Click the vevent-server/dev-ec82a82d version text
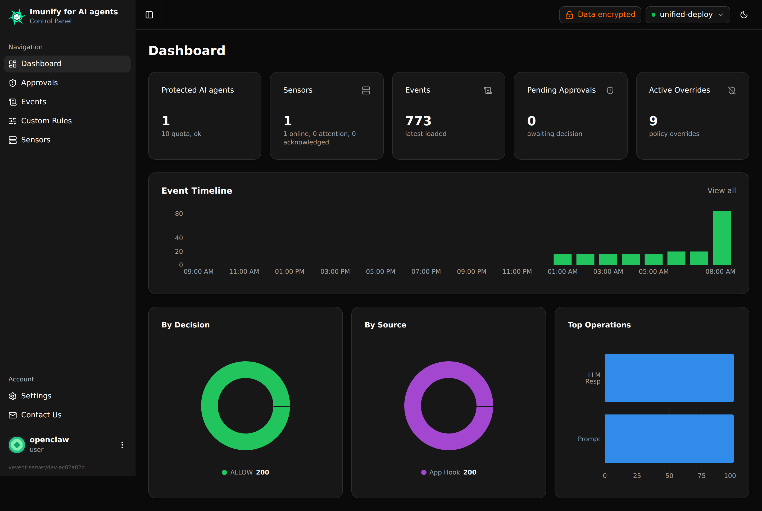Screen dimensions: 762x511 (47, 467)
